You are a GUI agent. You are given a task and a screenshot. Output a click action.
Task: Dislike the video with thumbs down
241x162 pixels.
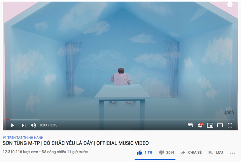tap(166, 152)
